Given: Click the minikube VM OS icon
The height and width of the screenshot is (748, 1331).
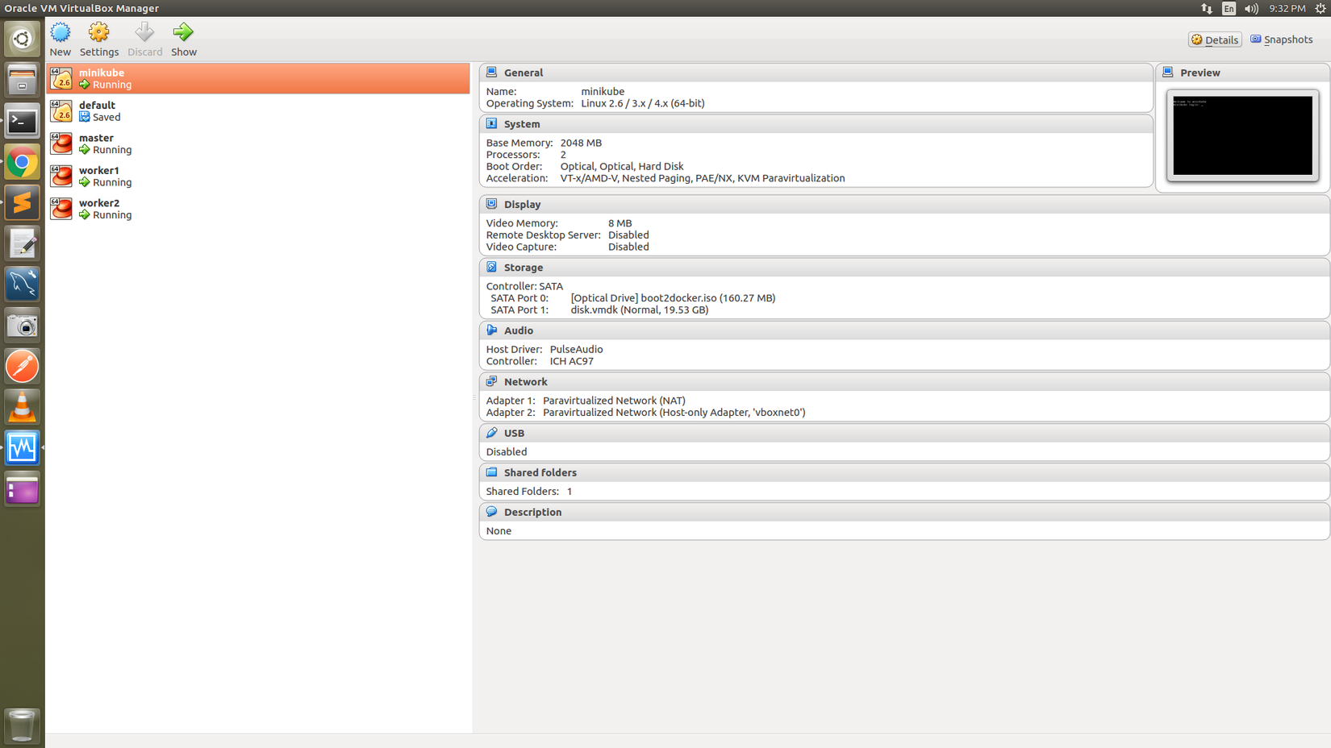Looking at the screenshot, I should (61, 78).
